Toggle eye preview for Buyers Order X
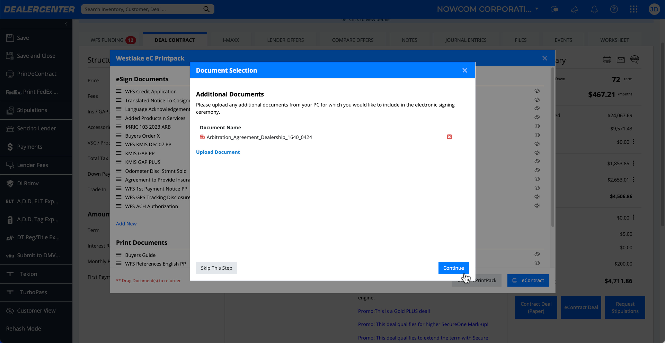This screenshot has height=343, width=665. tap(537, 135)
